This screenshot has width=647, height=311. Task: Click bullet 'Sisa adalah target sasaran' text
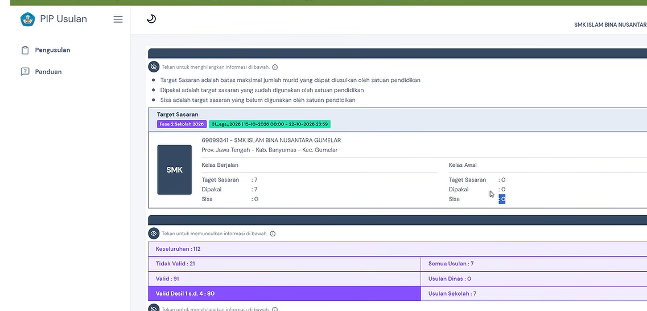(258, 100)
